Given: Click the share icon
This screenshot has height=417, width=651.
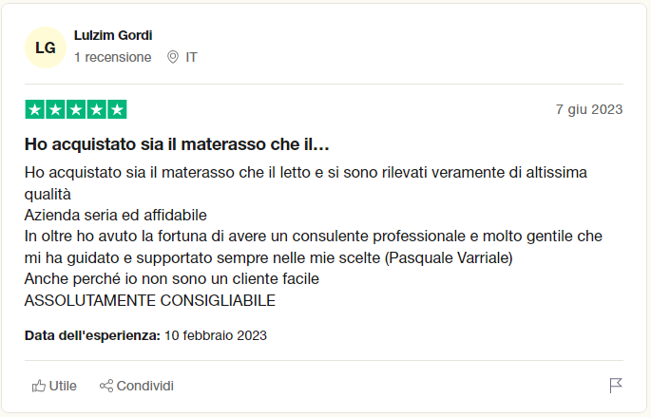Looking at the screenshot, I should 106,386.
